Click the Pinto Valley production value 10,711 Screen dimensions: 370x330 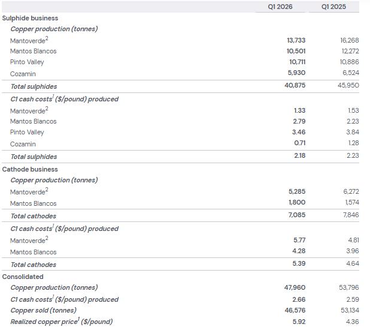297,62
